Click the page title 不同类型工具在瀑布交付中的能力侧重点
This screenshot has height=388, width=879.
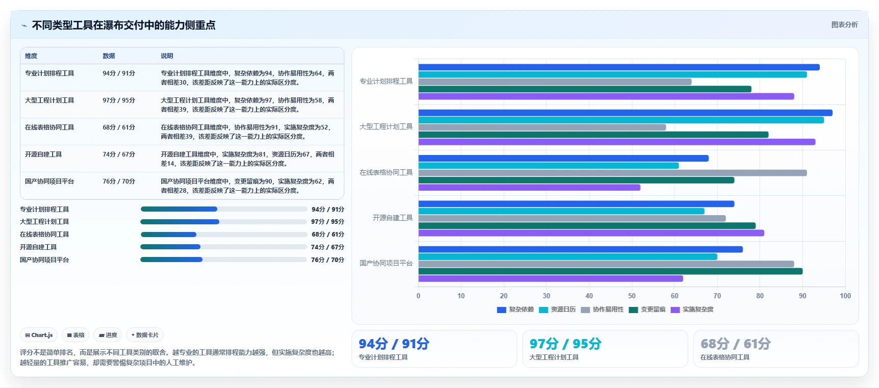pyautogui.click(x=123, y=25)
